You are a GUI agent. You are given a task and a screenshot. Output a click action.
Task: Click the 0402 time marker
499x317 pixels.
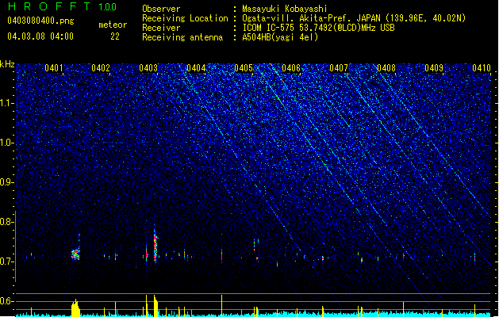click(101, 68)
